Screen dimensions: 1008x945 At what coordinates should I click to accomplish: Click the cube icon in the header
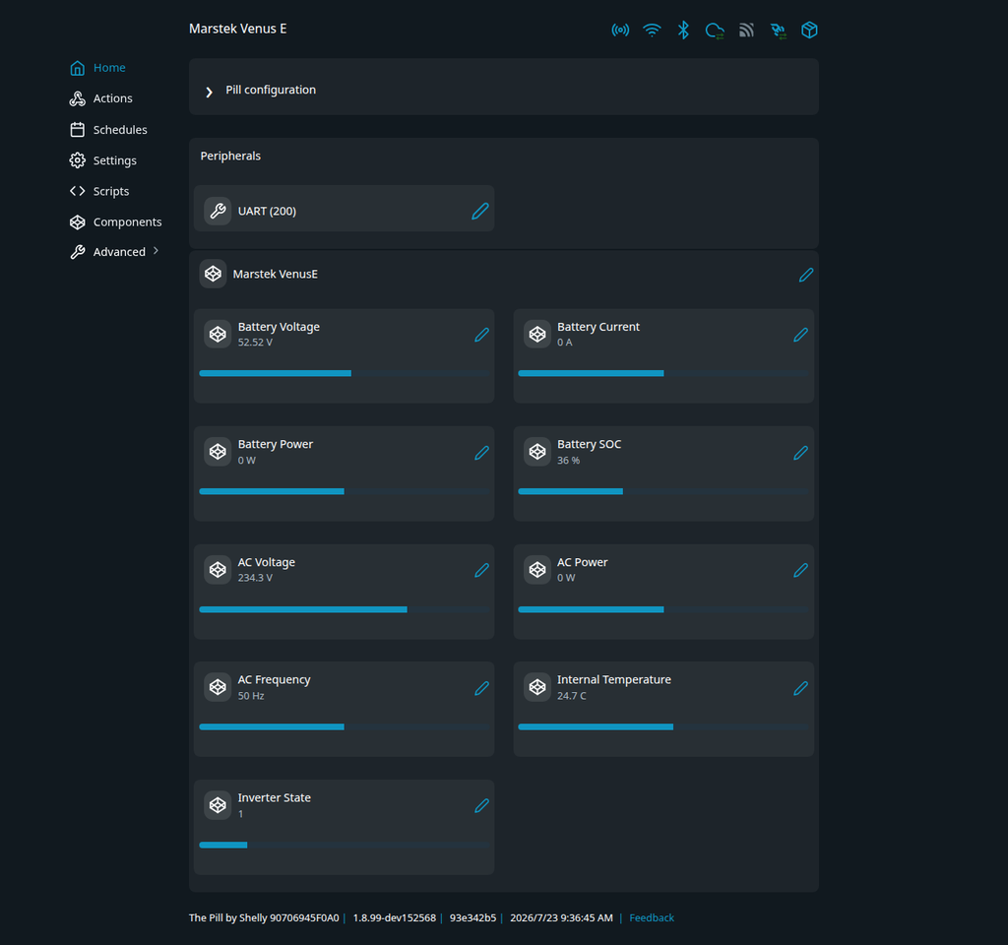(809, 31)
